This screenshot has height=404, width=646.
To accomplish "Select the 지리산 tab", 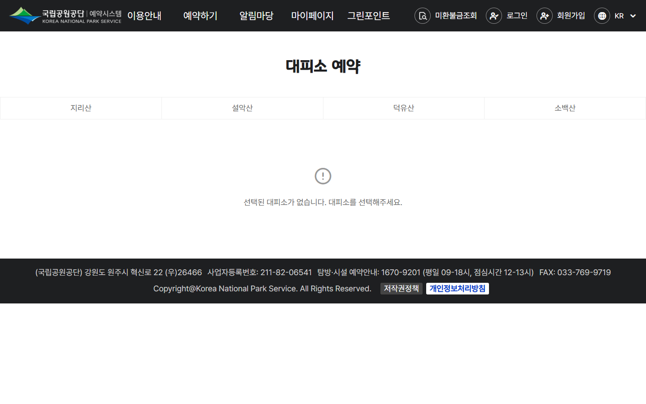I will 81,108.
